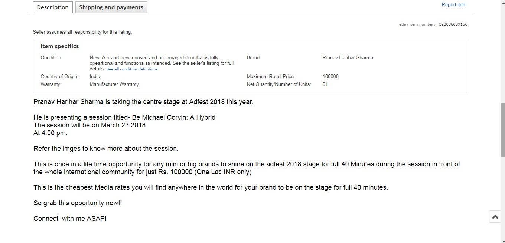Click the Country of Origin value India
Screen dimensions: 505x243
[95, 77]
